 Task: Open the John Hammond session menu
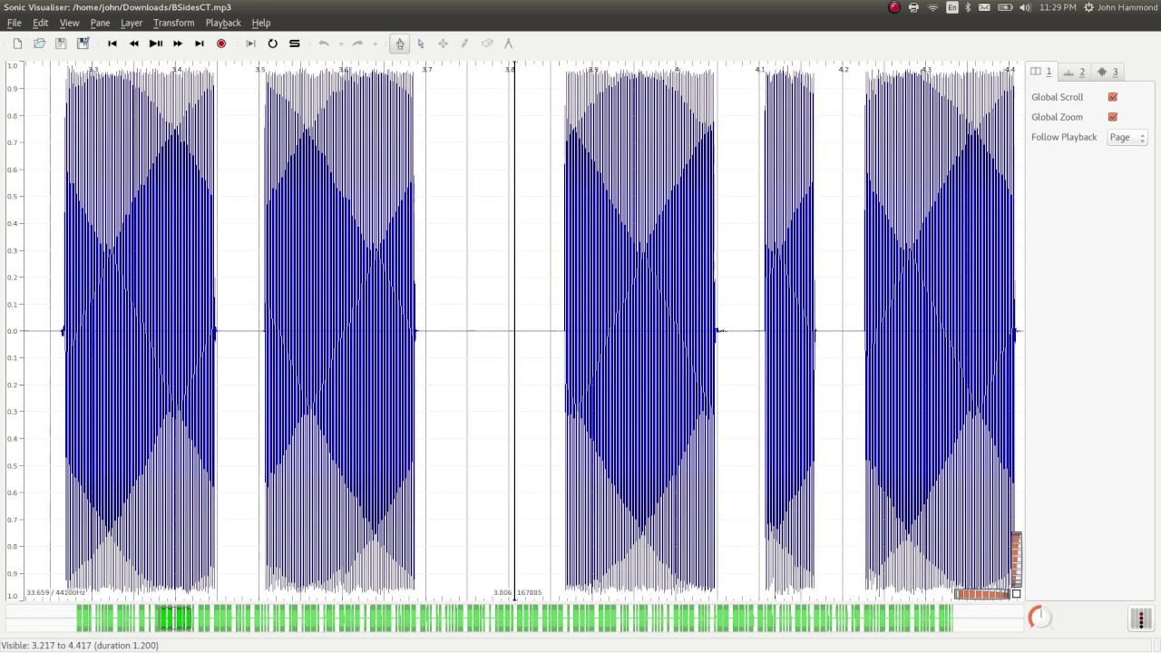click(x=1121, y=7)
